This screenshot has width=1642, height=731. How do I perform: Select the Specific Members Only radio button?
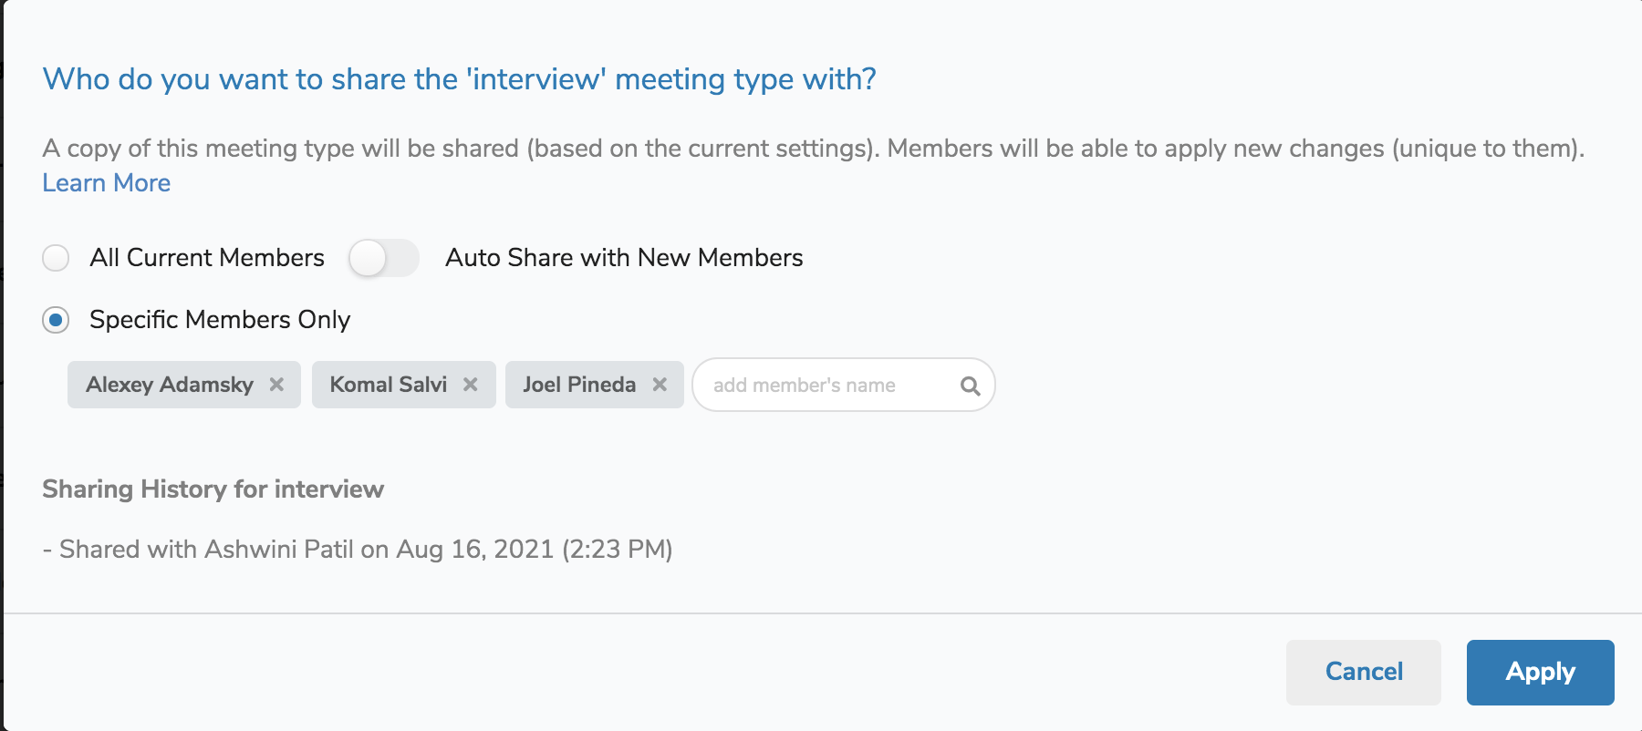[x=56, y=320]
